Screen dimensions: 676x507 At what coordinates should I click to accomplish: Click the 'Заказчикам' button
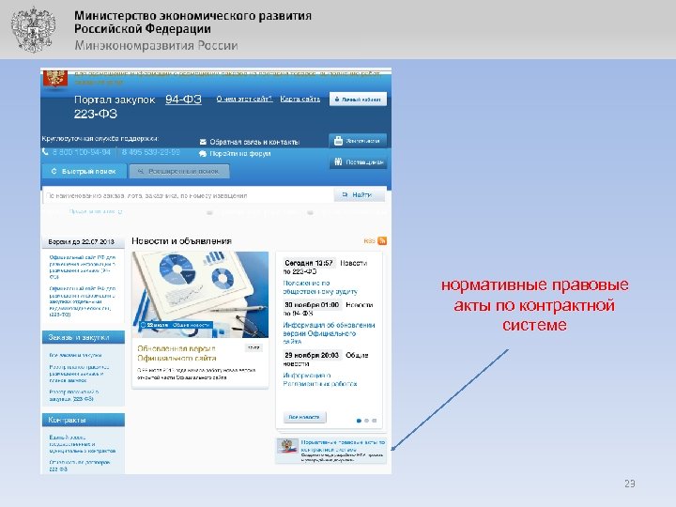(x=358, y=141)
